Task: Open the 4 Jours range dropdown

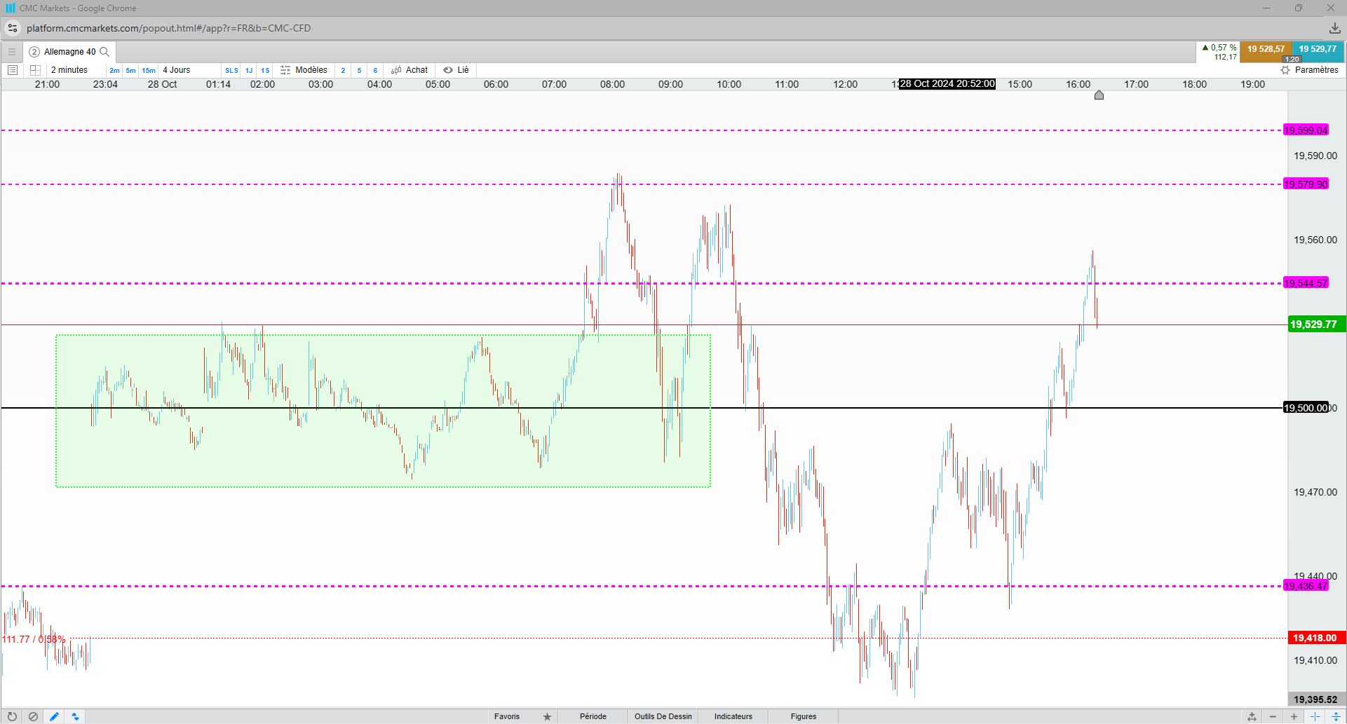Action: tap(177, 70)
